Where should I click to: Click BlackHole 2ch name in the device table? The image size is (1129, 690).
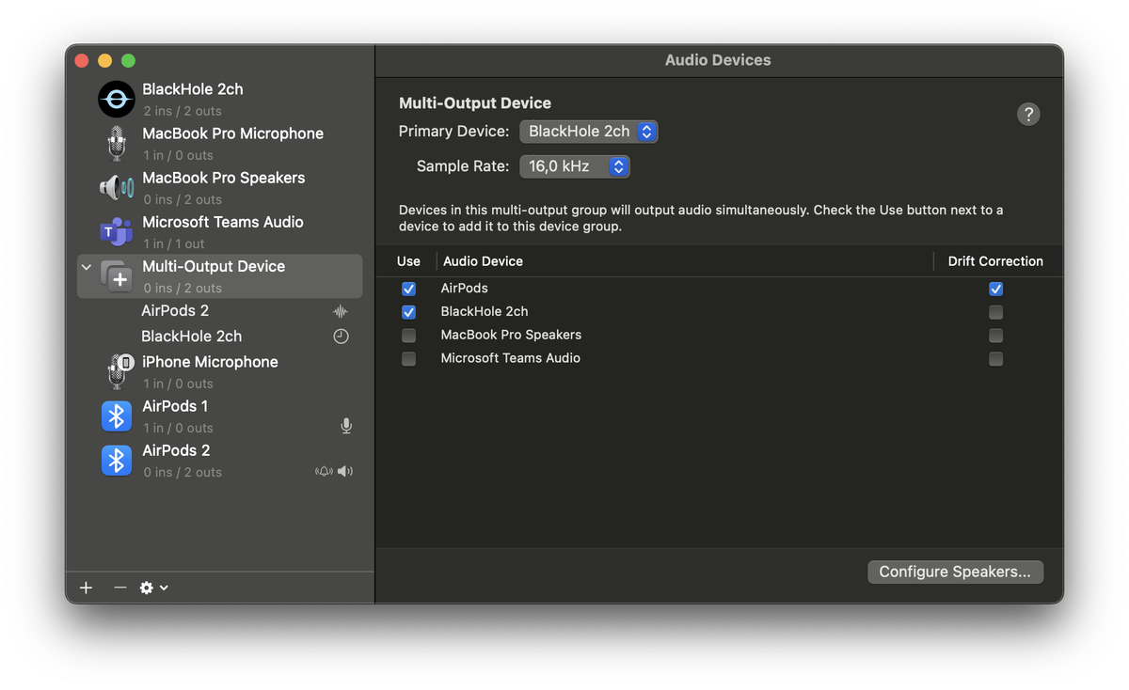click(485, 312)
